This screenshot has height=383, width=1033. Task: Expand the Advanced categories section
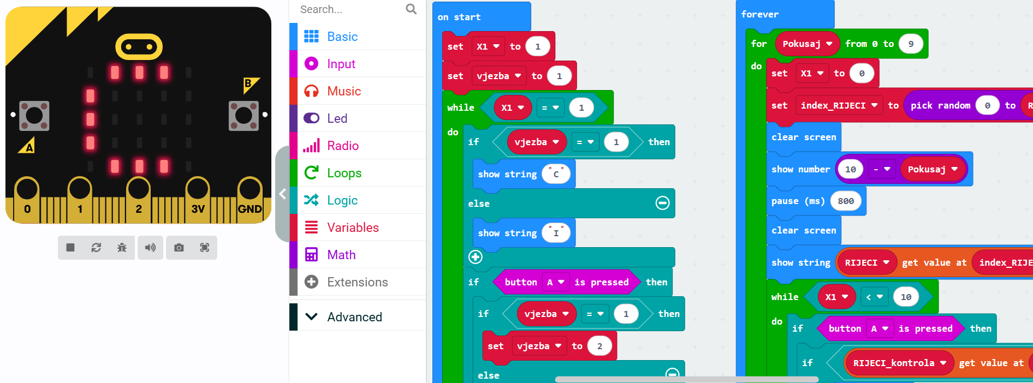354,317
